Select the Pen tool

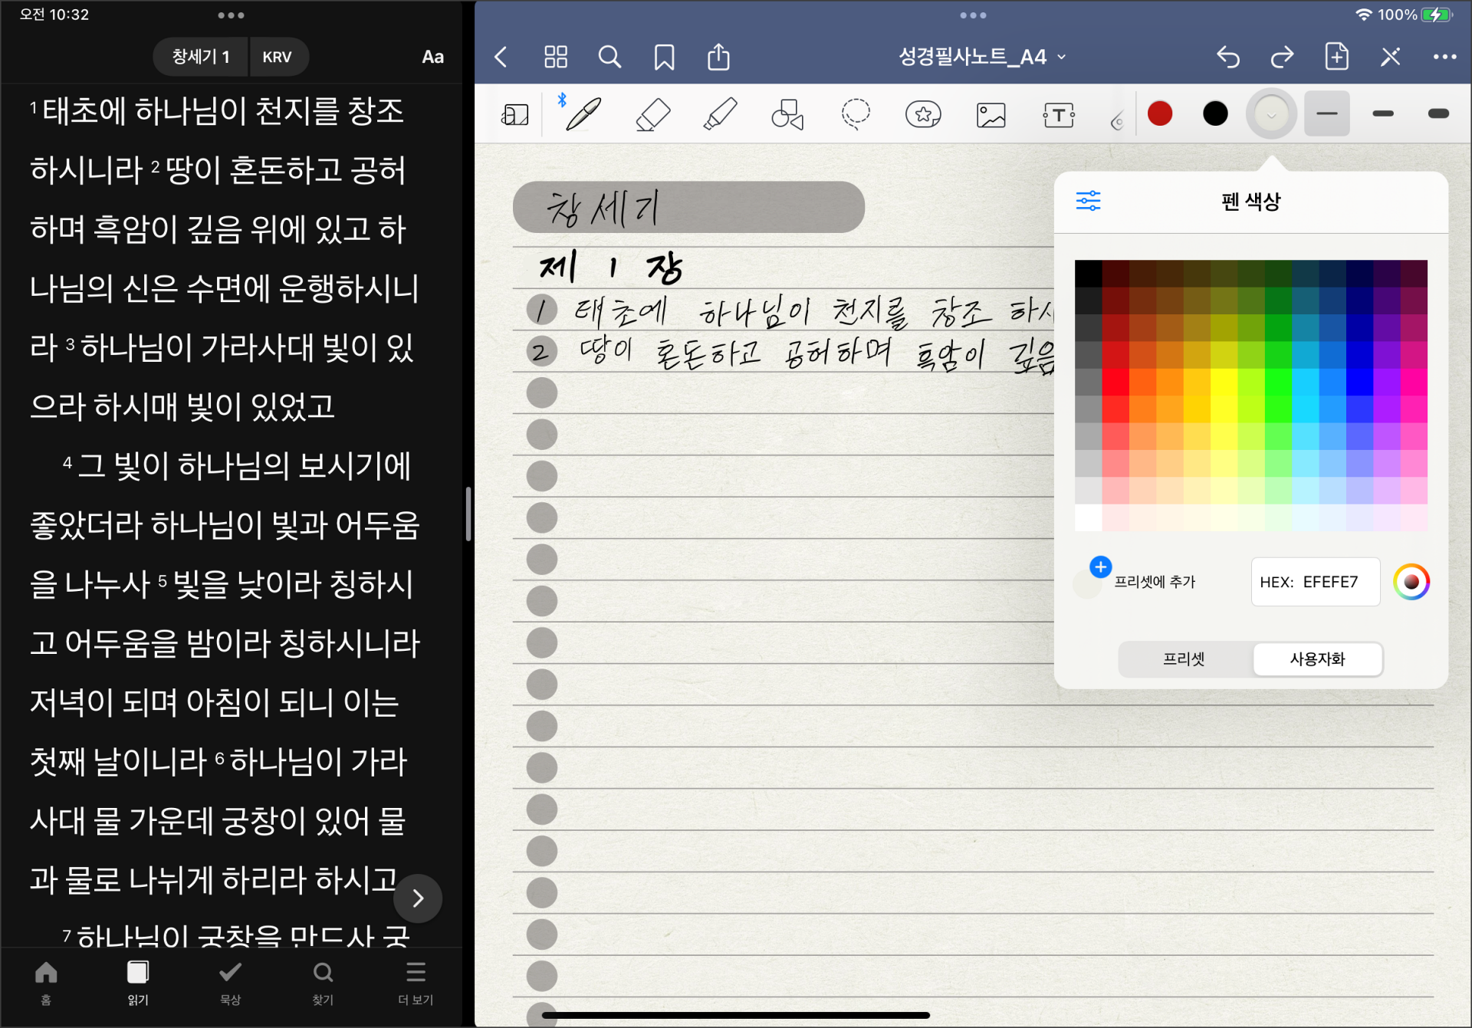583,115
